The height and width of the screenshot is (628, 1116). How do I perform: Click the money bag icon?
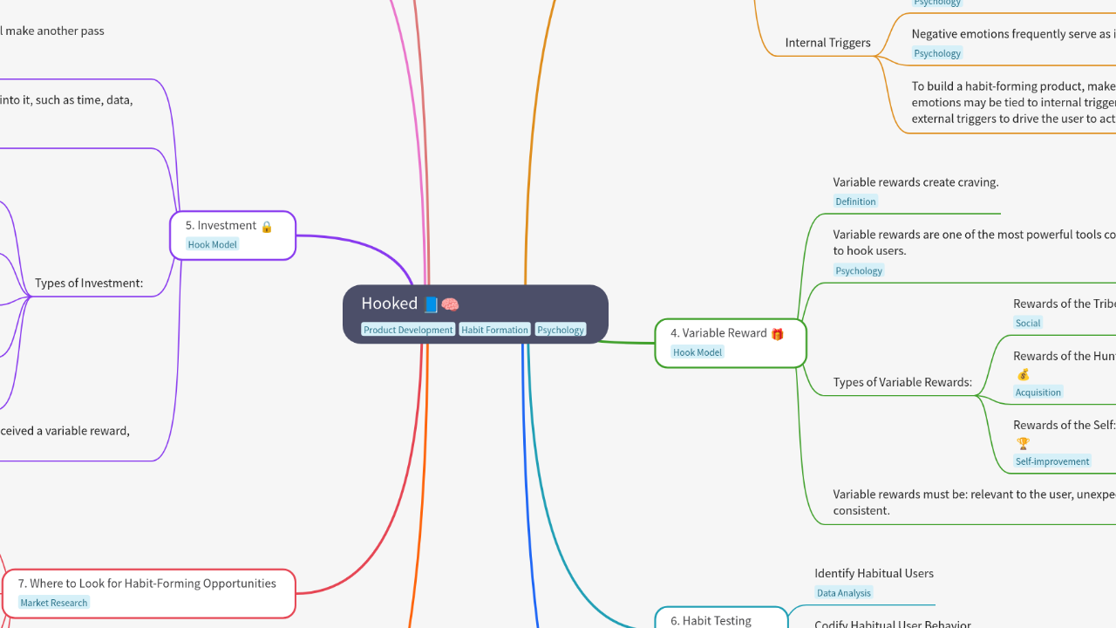point(1023,374)
